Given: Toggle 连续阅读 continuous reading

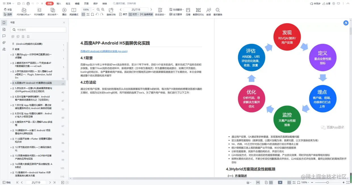Looking at the screenshot, I should [x=146, y=14].
